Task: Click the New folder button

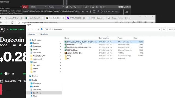Action: coord(44,34)
